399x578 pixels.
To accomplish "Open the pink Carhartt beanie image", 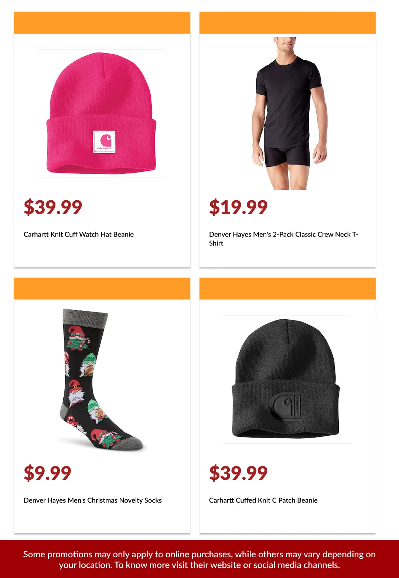I will pos(101,113).
